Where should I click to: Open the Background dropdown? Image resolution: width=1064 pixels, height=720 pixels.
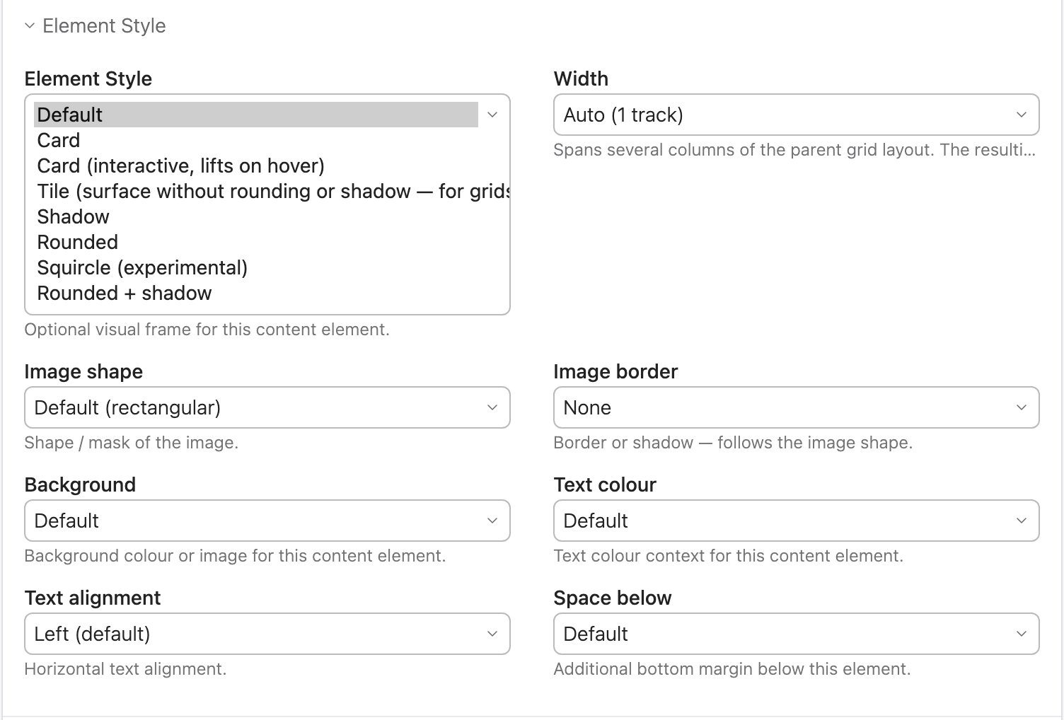pos(267,521)
